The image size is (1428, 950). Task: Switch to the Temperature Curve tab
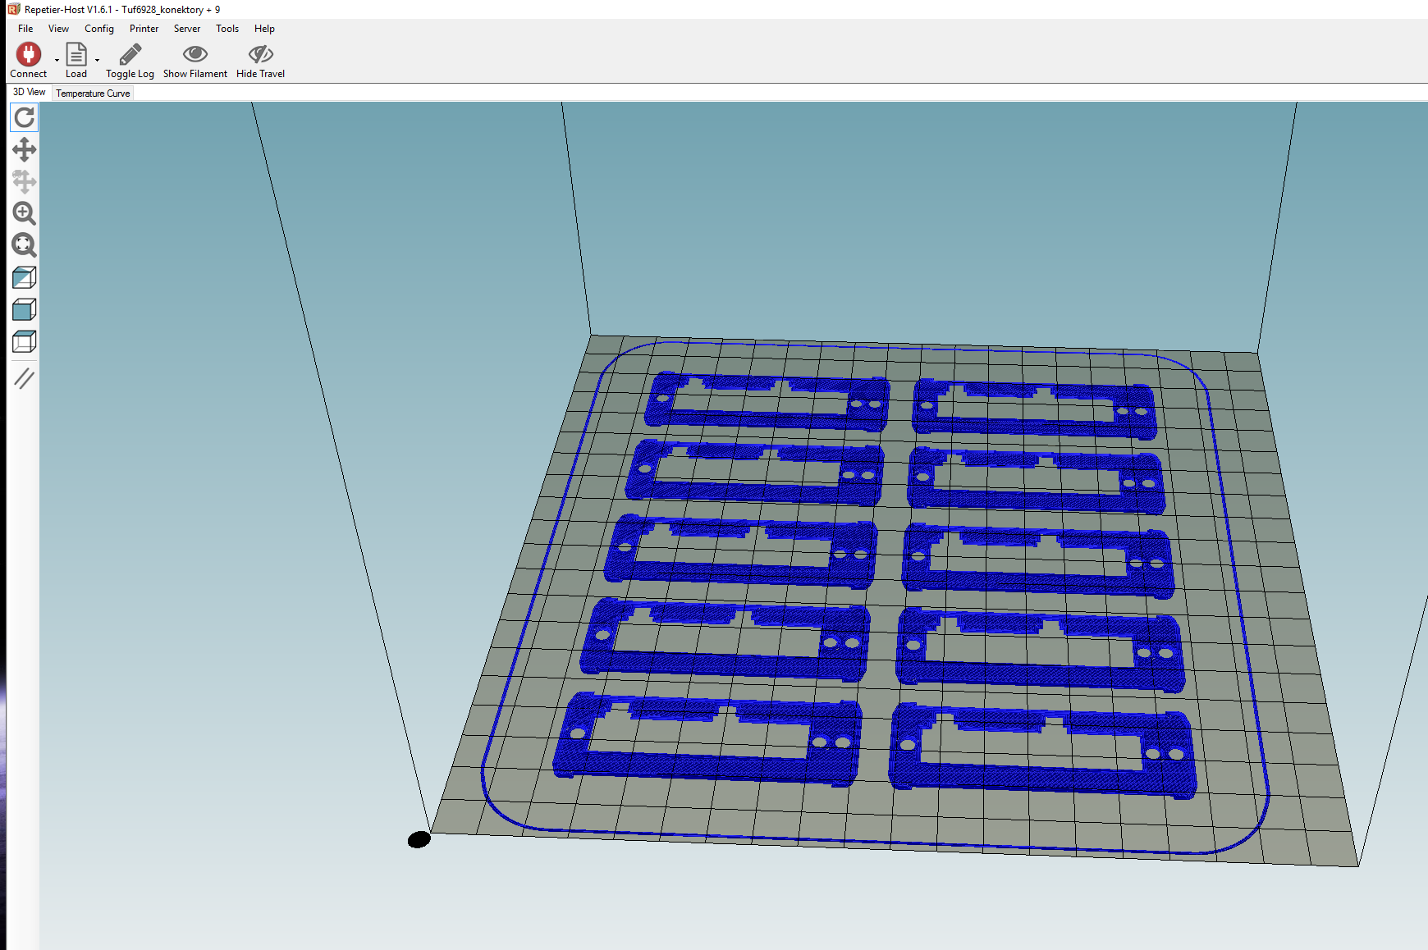pos(93,94)
